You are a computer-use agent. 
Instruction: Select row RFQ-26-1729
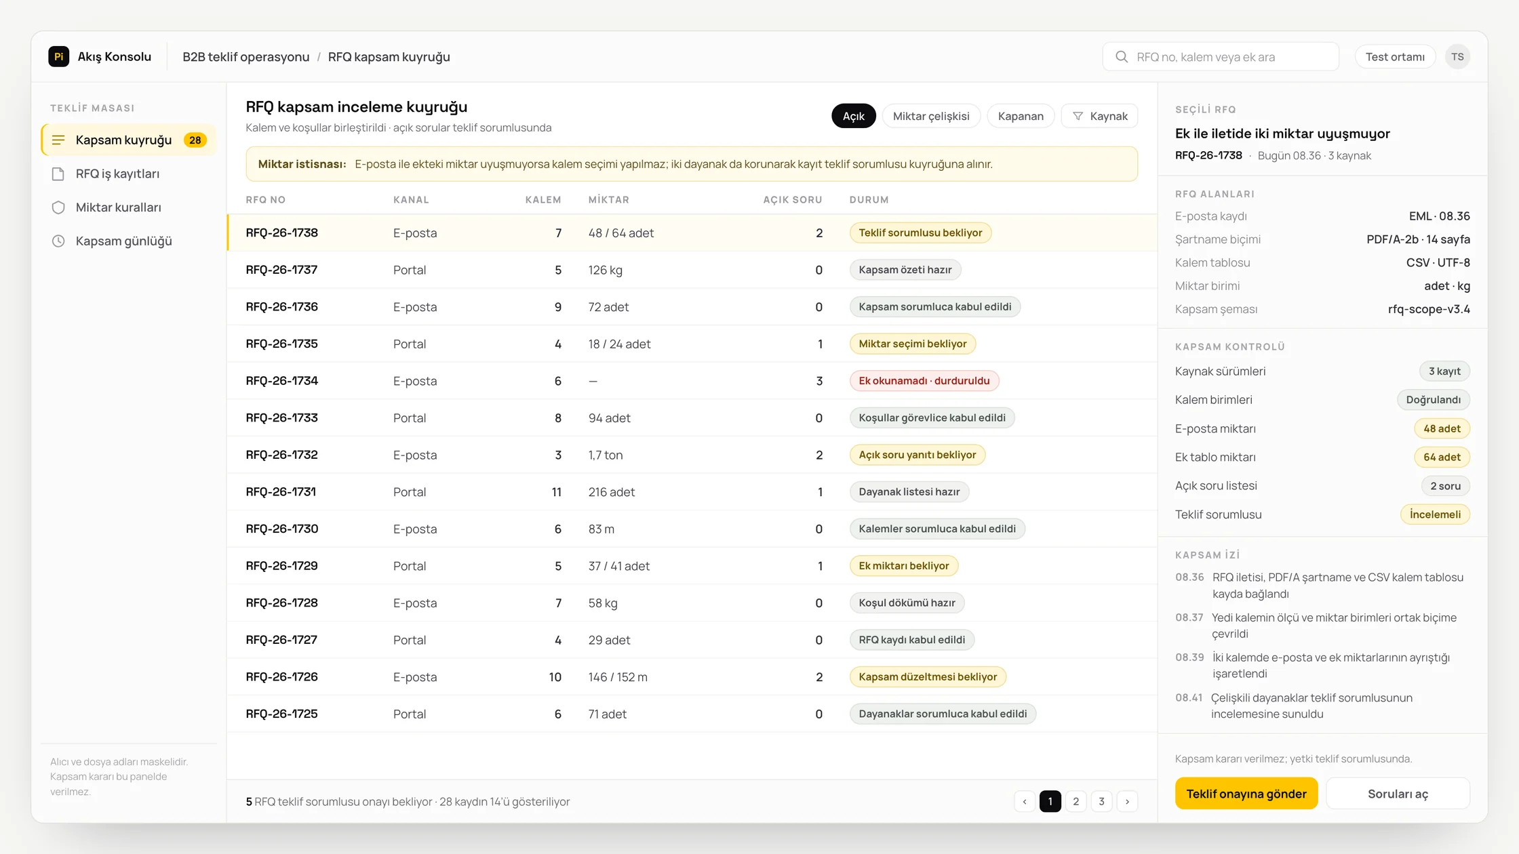point(692,566)
